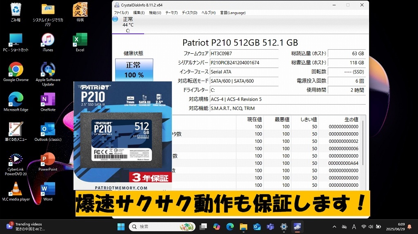Open 機能(U) menu

point(155,13)
